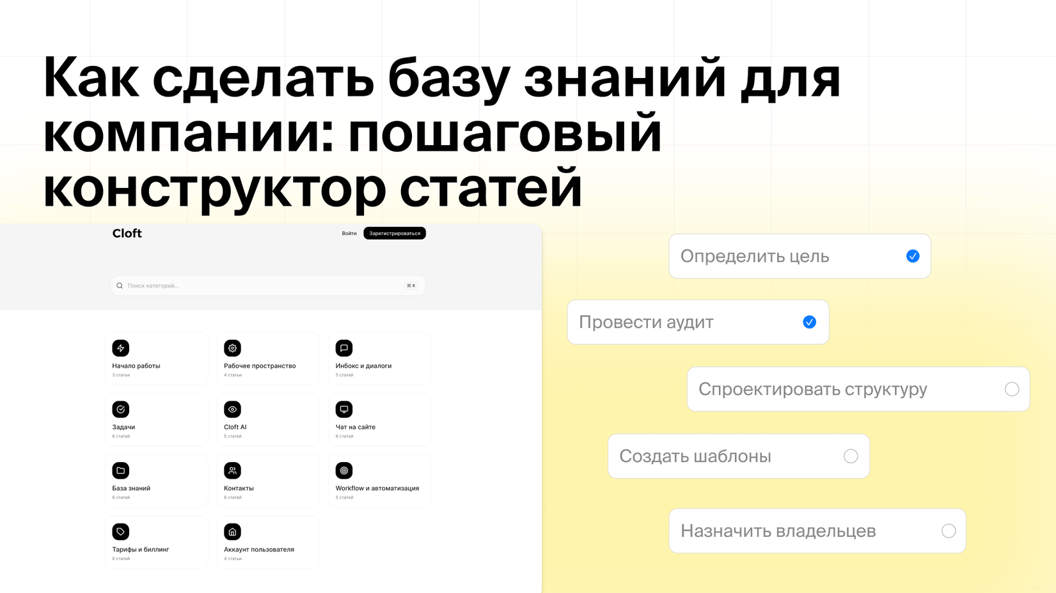Click the 4 статьи count under Рабочее пространство

[233, 375]
